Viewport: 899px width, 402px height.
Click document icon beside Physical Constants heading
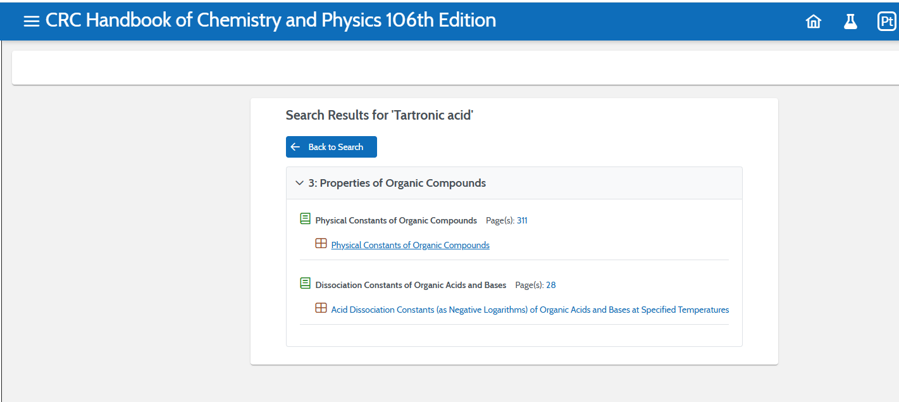306,219
